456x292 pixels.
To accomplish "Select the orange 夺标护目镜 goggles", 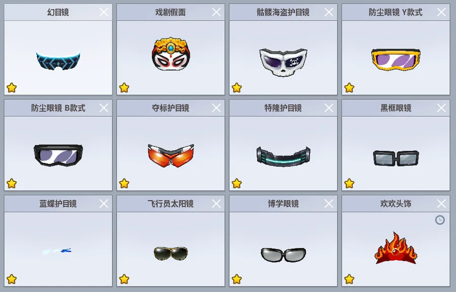I will (x=171, y=156).
